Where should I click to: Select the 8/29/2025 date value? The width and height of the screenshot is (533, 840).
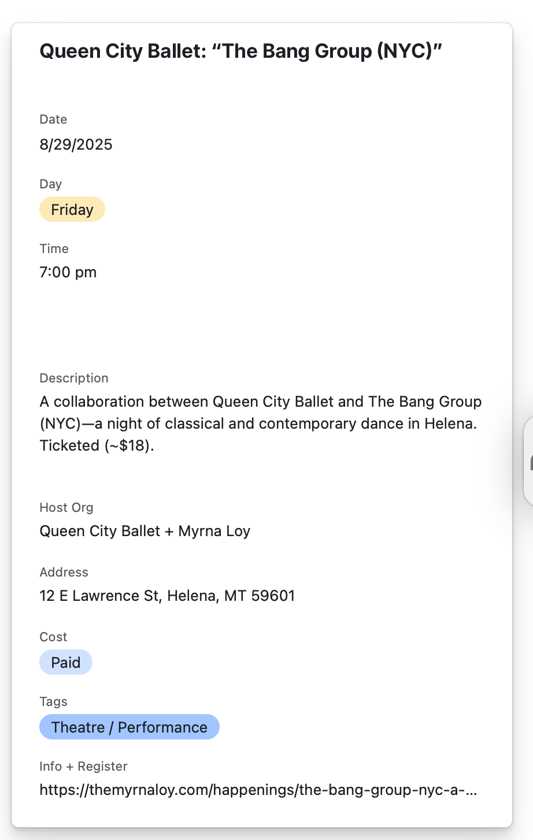coord(76,144)
